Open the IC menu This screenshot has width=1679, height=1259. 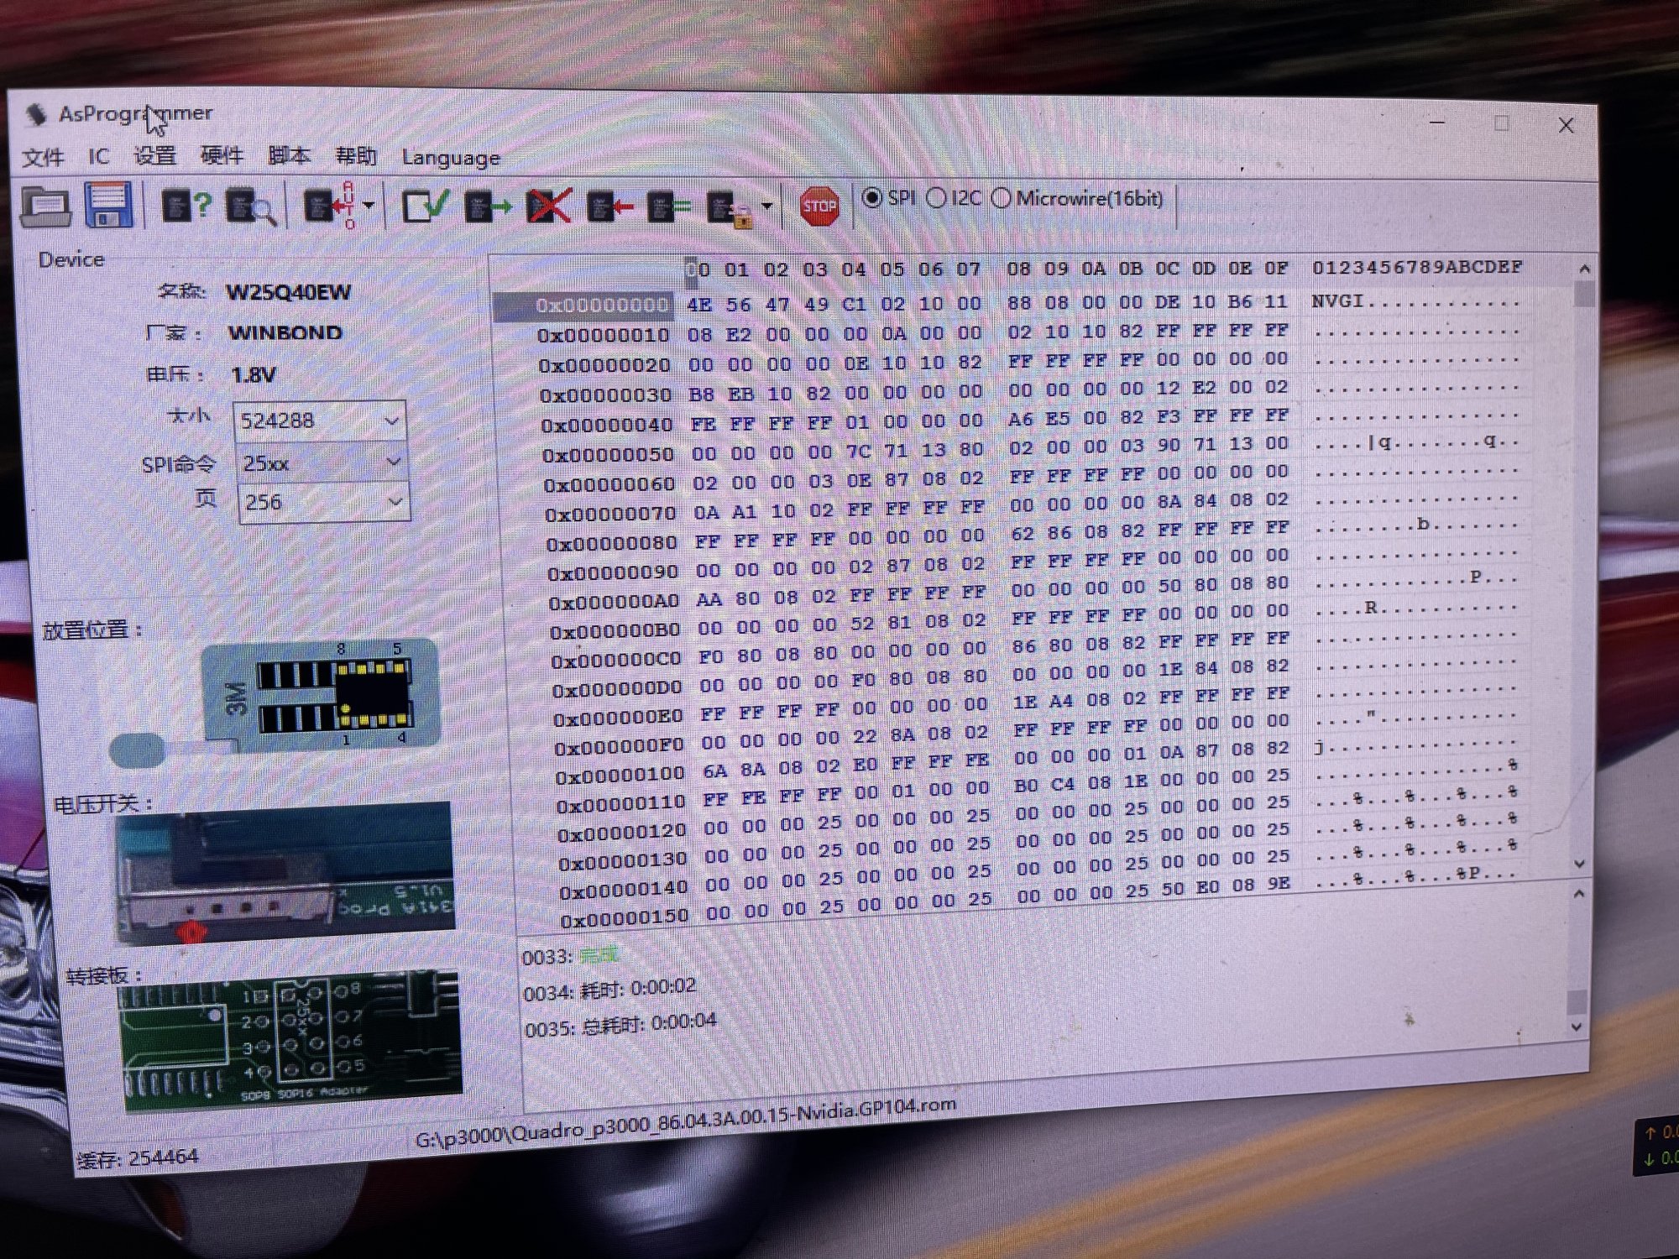pyautogui.click(x=98, y=157)
